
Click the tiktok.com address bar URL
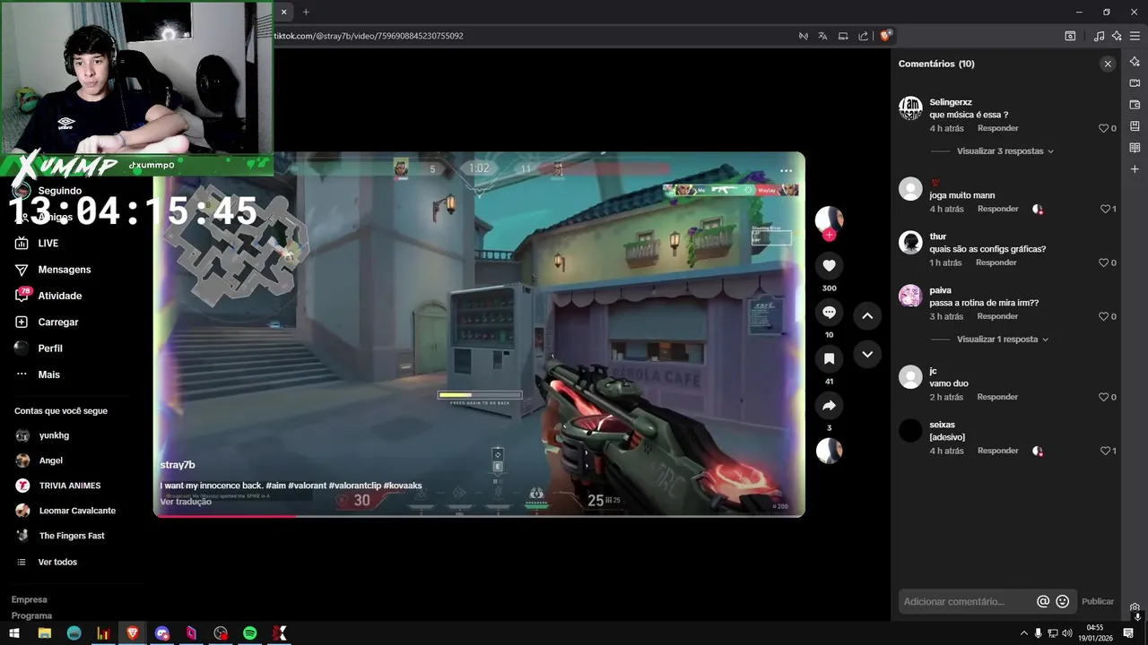pos(369,36)
